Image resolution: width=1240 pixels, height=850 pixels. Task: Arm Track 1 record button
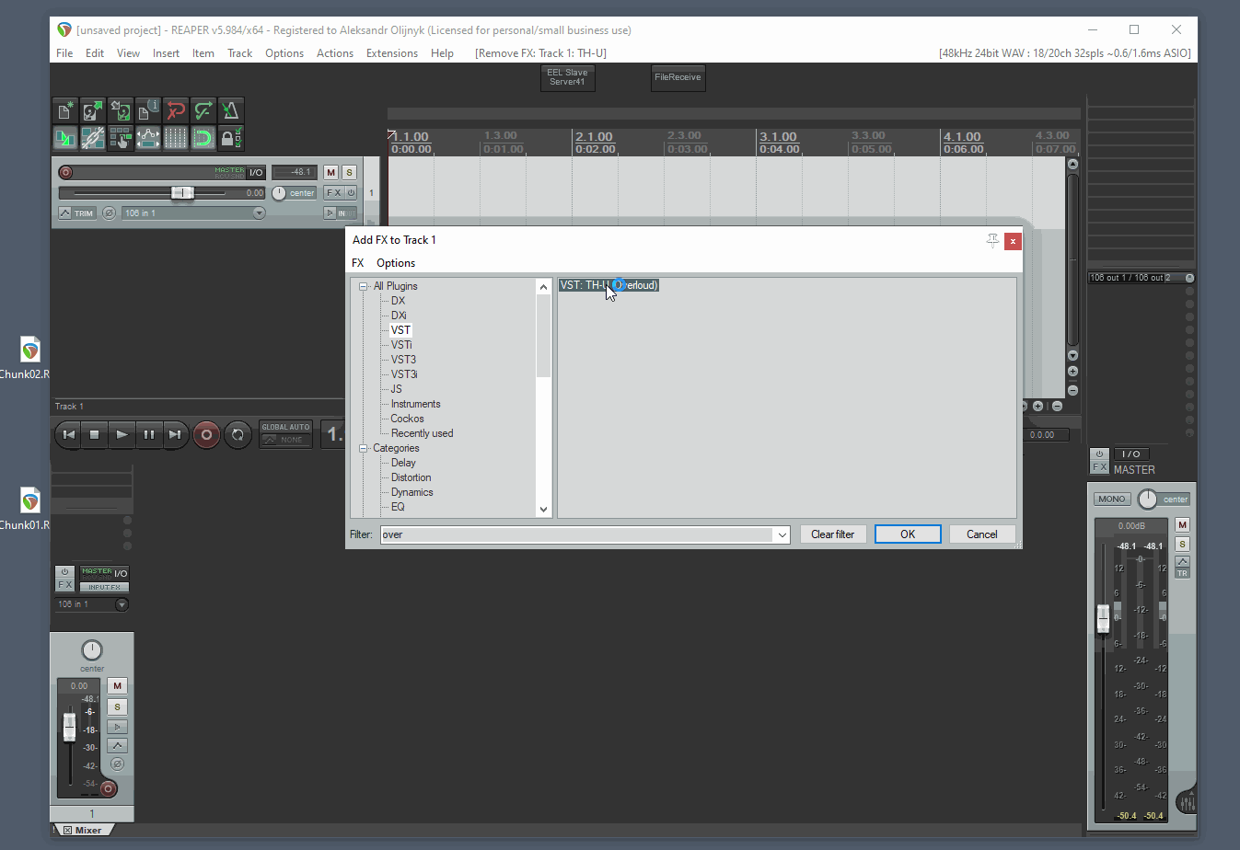point(65,172)
